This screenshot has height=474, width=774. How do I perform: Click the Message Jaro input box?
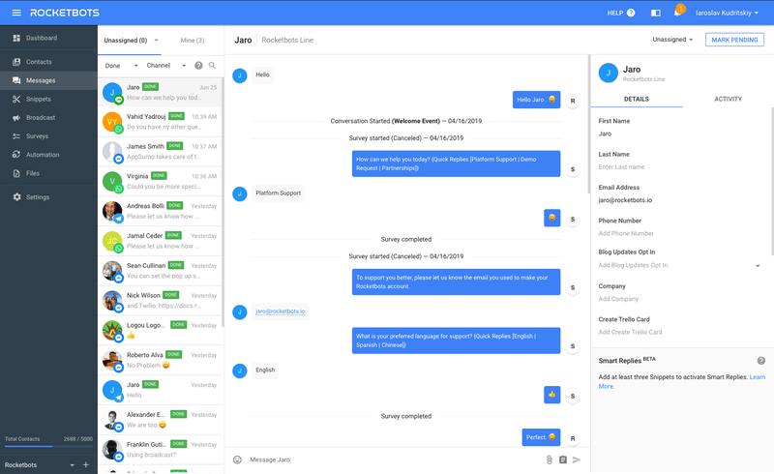tap(393, 459)
